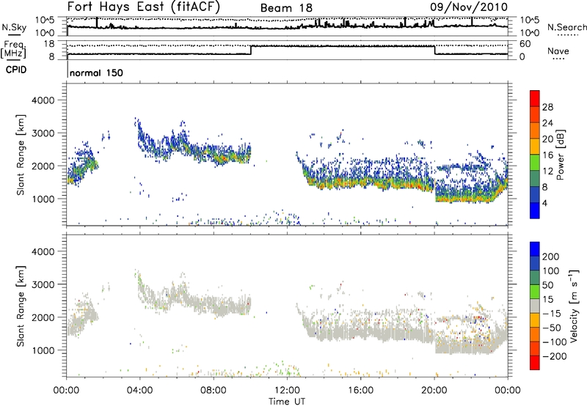This screenshot has height=406, width=587.
Task: Click the 'N.Sky' legend label
Action: click(x=14, y=27)
